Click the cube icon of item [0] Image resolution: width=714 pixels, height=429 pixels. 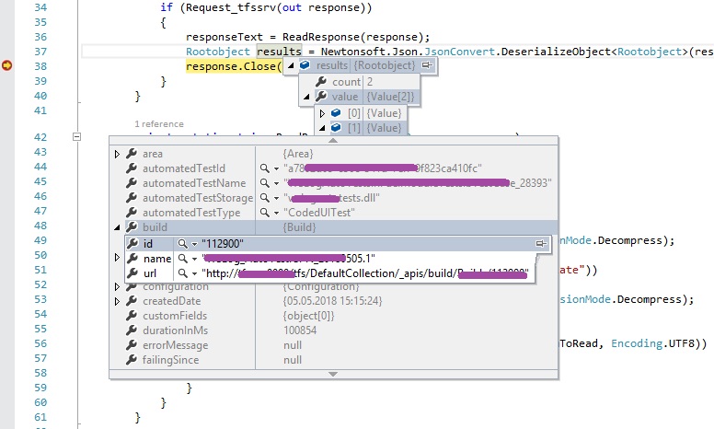point(336,112)
